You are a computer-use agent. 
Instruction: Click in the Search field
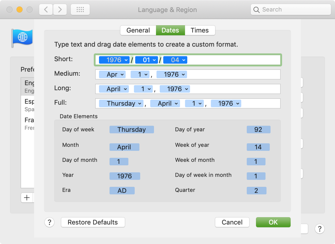291,10
